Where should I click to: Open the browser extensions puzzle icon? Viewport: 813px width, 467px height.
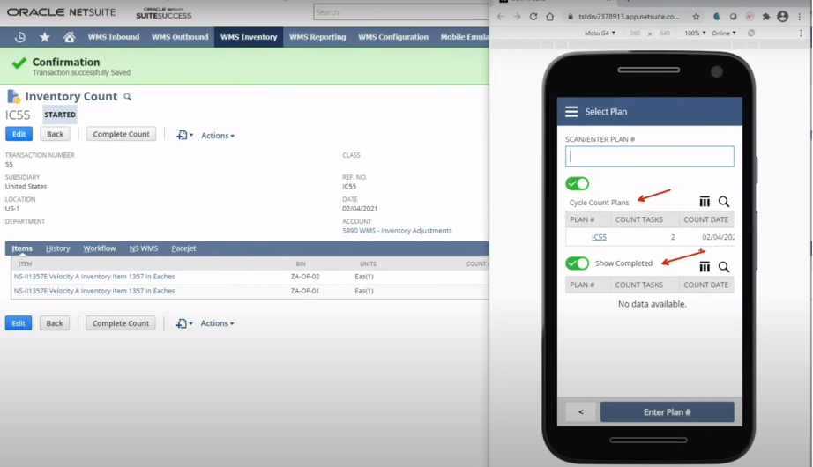(765, 17)
